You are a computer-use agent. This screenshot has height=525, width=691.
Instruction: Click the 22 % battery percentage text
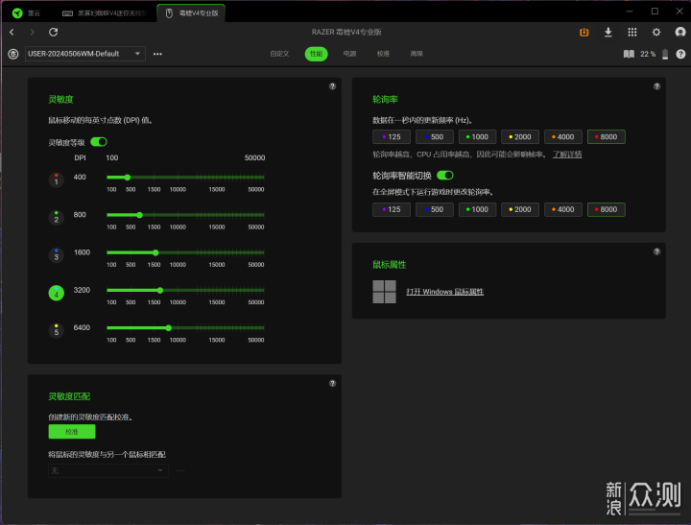pyautogui.click(x=648, y=54)
